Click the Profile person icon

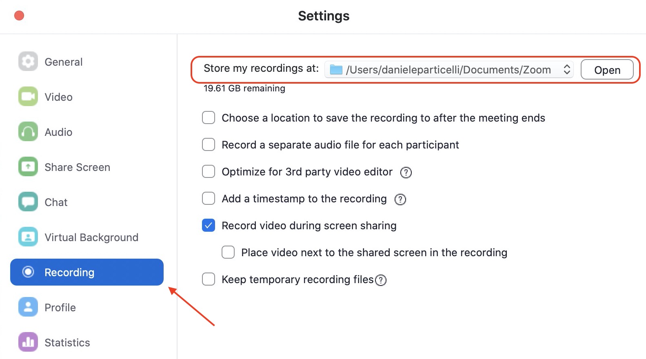click(28, 307)
